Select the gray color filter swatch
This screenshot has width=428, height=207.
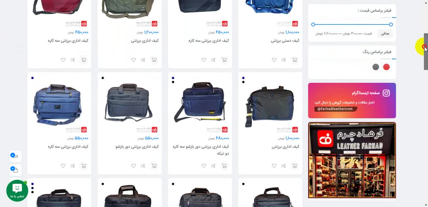(x=376, y=67)
